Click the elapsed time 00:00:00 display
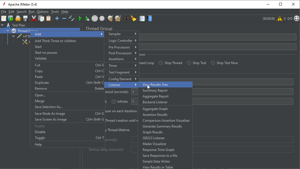The image size is (300, 169). (x=269, y=18)
